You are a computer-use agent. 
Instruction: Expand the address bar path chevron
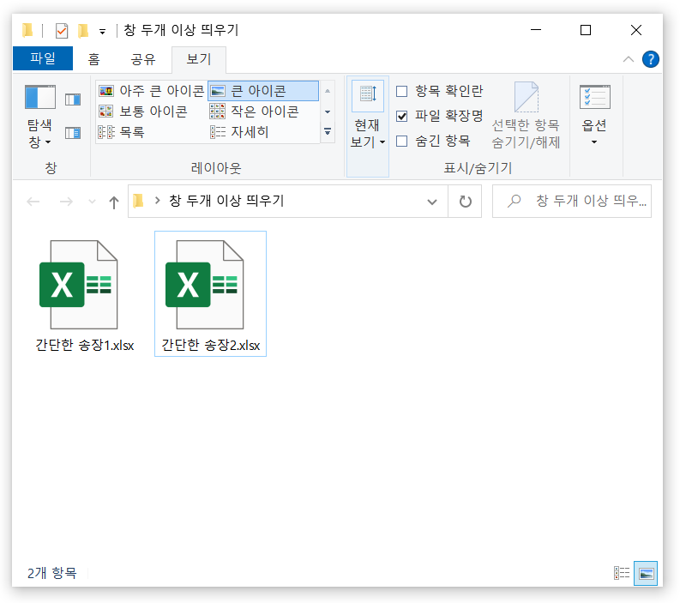(158, 201)
